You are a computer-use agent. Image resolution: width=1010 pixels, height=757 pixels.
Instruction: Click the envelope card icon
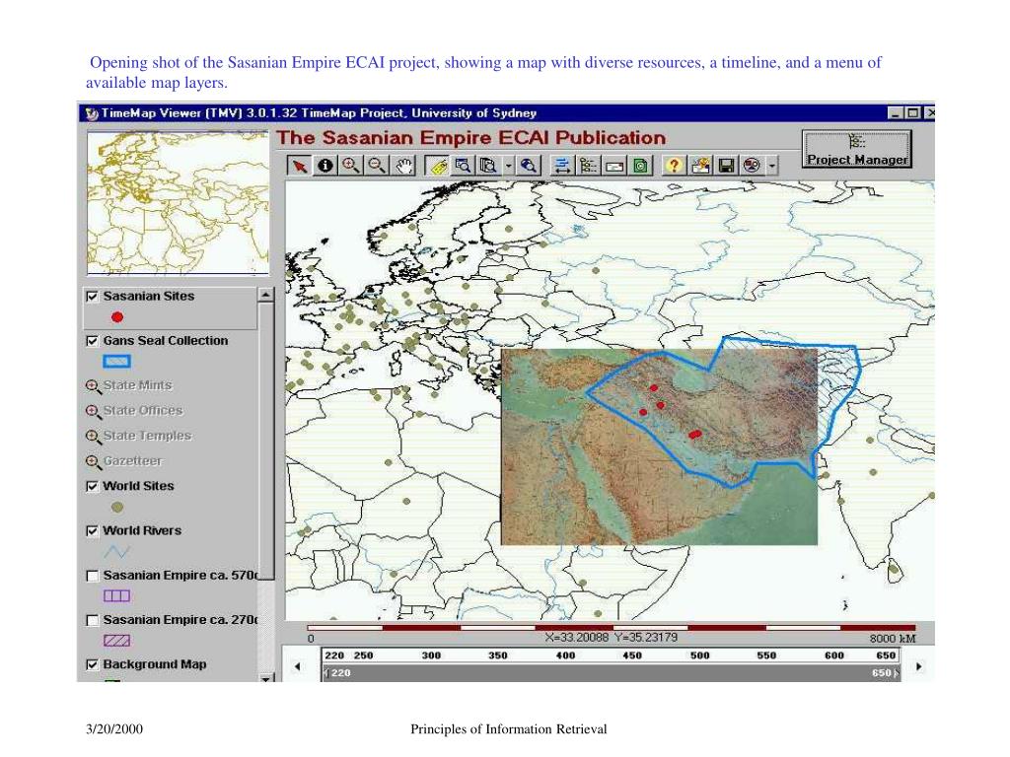[x=614, y=166]
